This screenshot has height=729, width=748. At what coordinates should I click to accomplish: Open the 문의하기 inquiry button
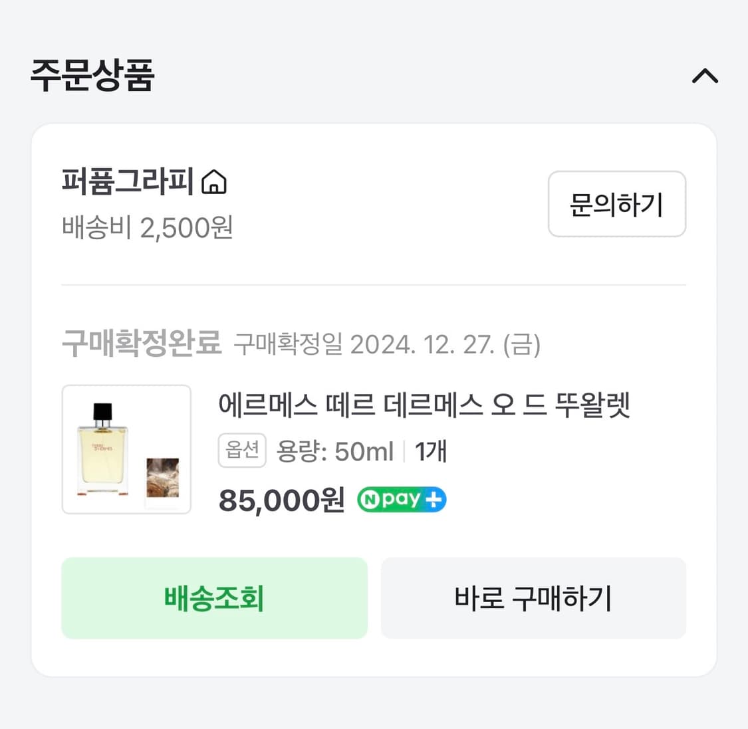(x=616, y=205)
